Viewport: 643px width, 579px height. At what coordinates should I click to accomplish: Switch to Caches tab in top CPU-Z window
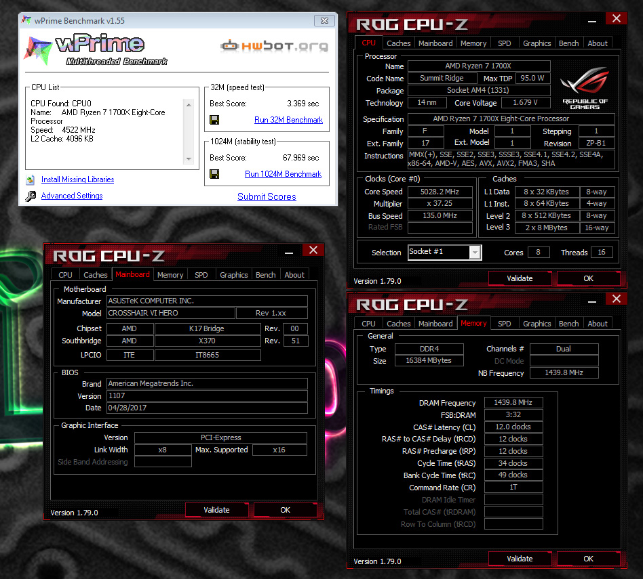(399, 43)
